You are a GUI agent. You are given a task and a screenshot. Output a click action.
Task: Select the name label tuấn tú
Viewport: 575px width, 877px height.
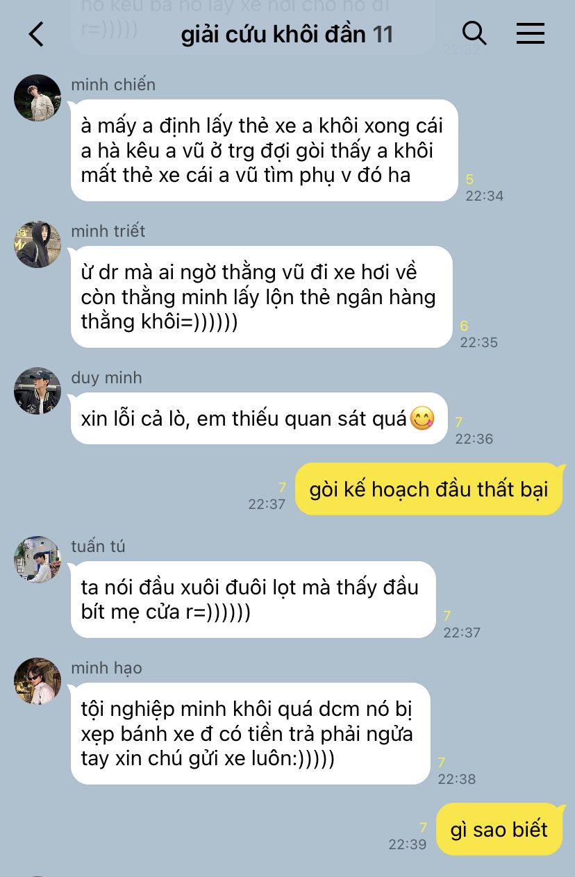(x=98, y=546)
